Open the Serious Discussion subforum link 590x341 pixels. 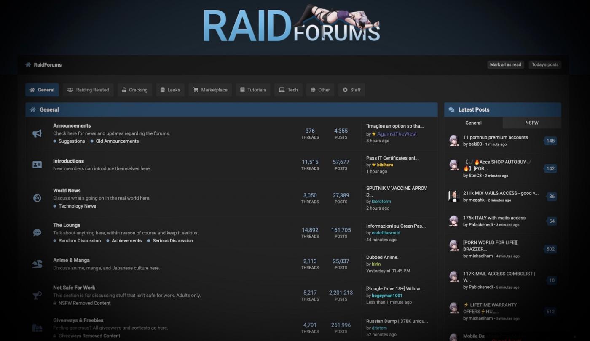click(x=173, y=240)
